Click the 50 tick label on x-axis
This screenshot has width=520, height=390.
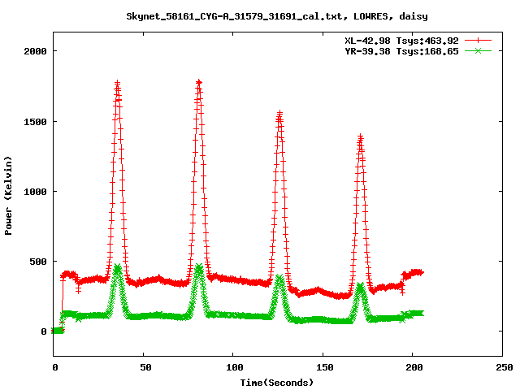click(x=145, y=367)
